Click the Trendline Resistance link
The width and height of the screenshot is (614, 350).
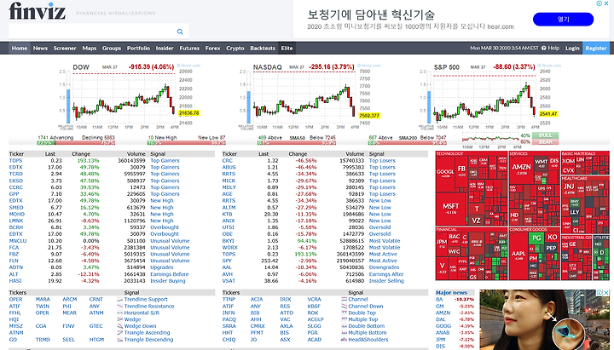(149, 307)
